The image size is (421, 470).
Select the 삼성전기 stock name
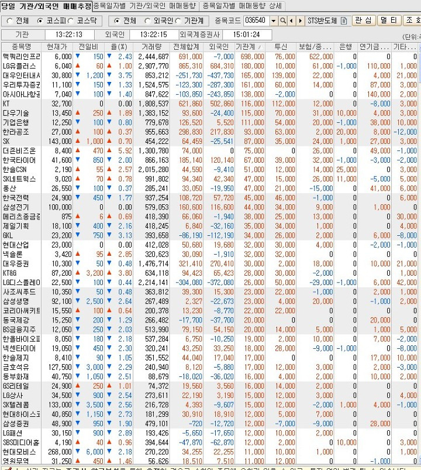16,207
